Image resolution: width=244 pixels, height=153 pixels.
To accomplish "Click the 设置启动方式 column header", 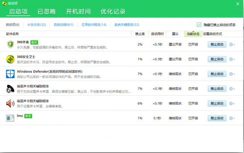I will click(x=212, y=34).
